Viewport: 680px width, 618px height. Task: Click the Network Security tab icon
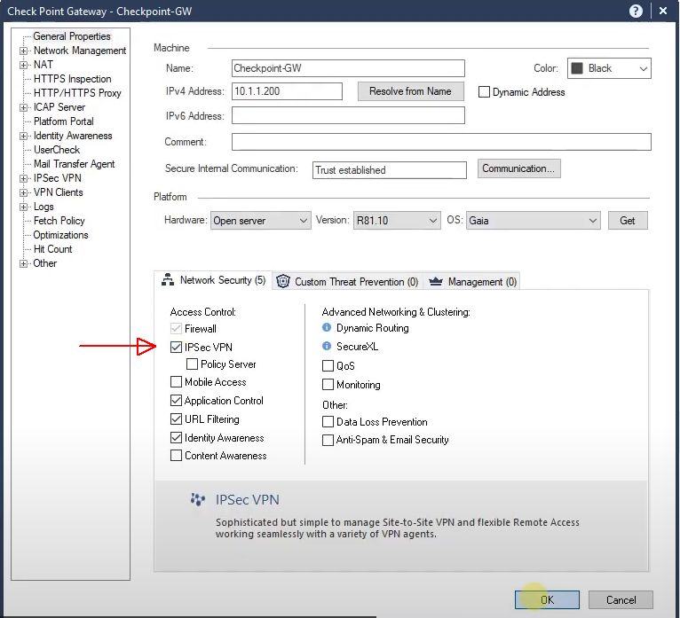tap(168, 280)
